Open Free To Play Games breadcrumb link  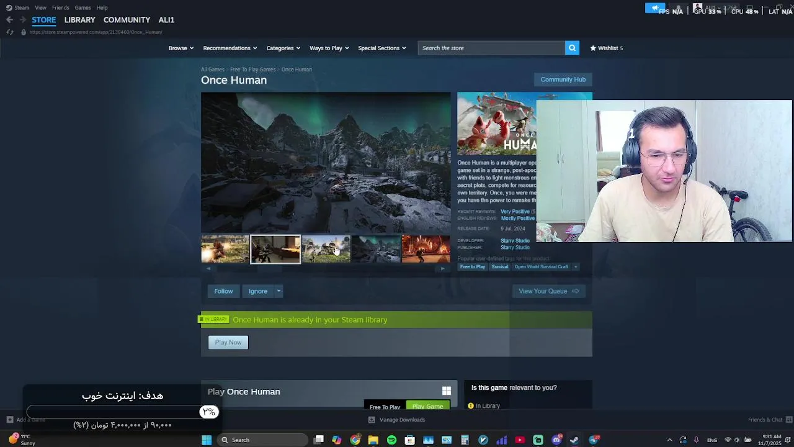[x=252, y=70]
